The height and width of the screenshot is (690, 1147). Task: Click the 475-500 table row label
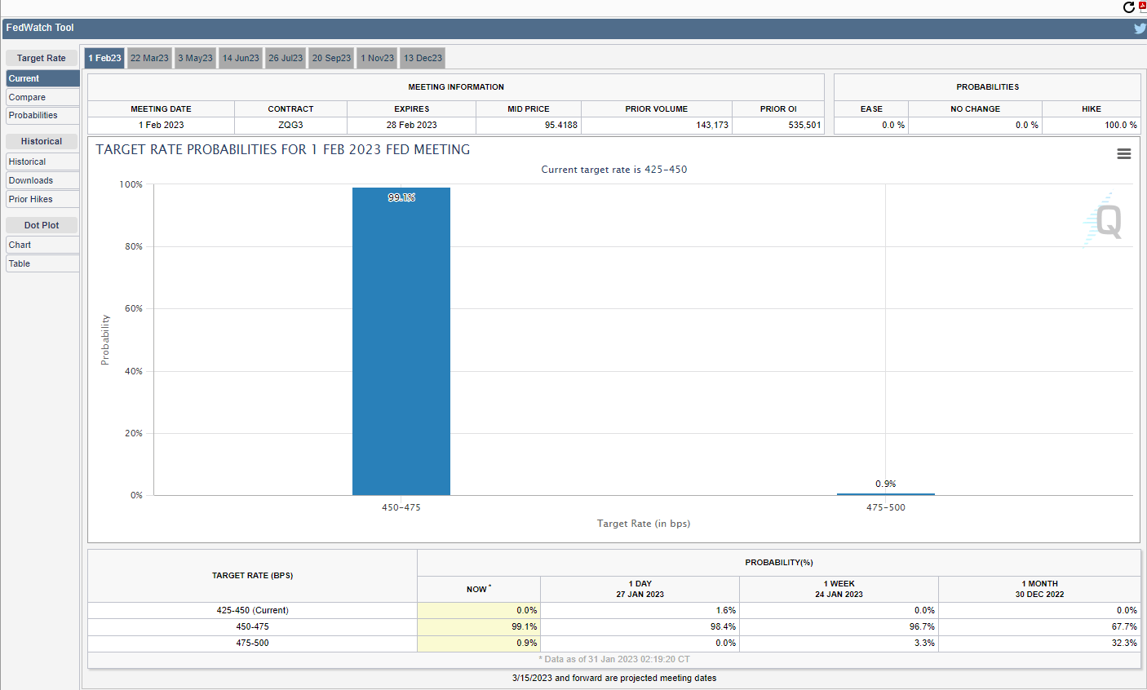[x=252, y=643]
